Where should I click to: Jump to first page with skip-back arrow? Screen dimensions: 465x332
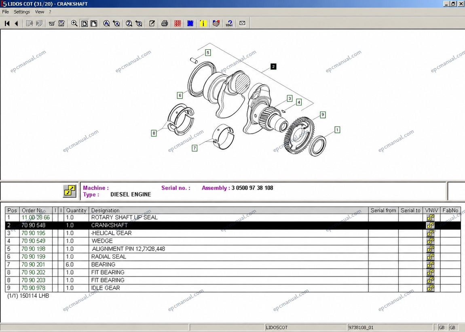point(7,23)
